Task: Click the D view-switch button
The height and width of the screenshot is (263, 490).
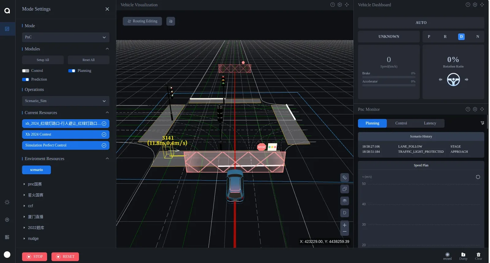Action: pos(345,213)
